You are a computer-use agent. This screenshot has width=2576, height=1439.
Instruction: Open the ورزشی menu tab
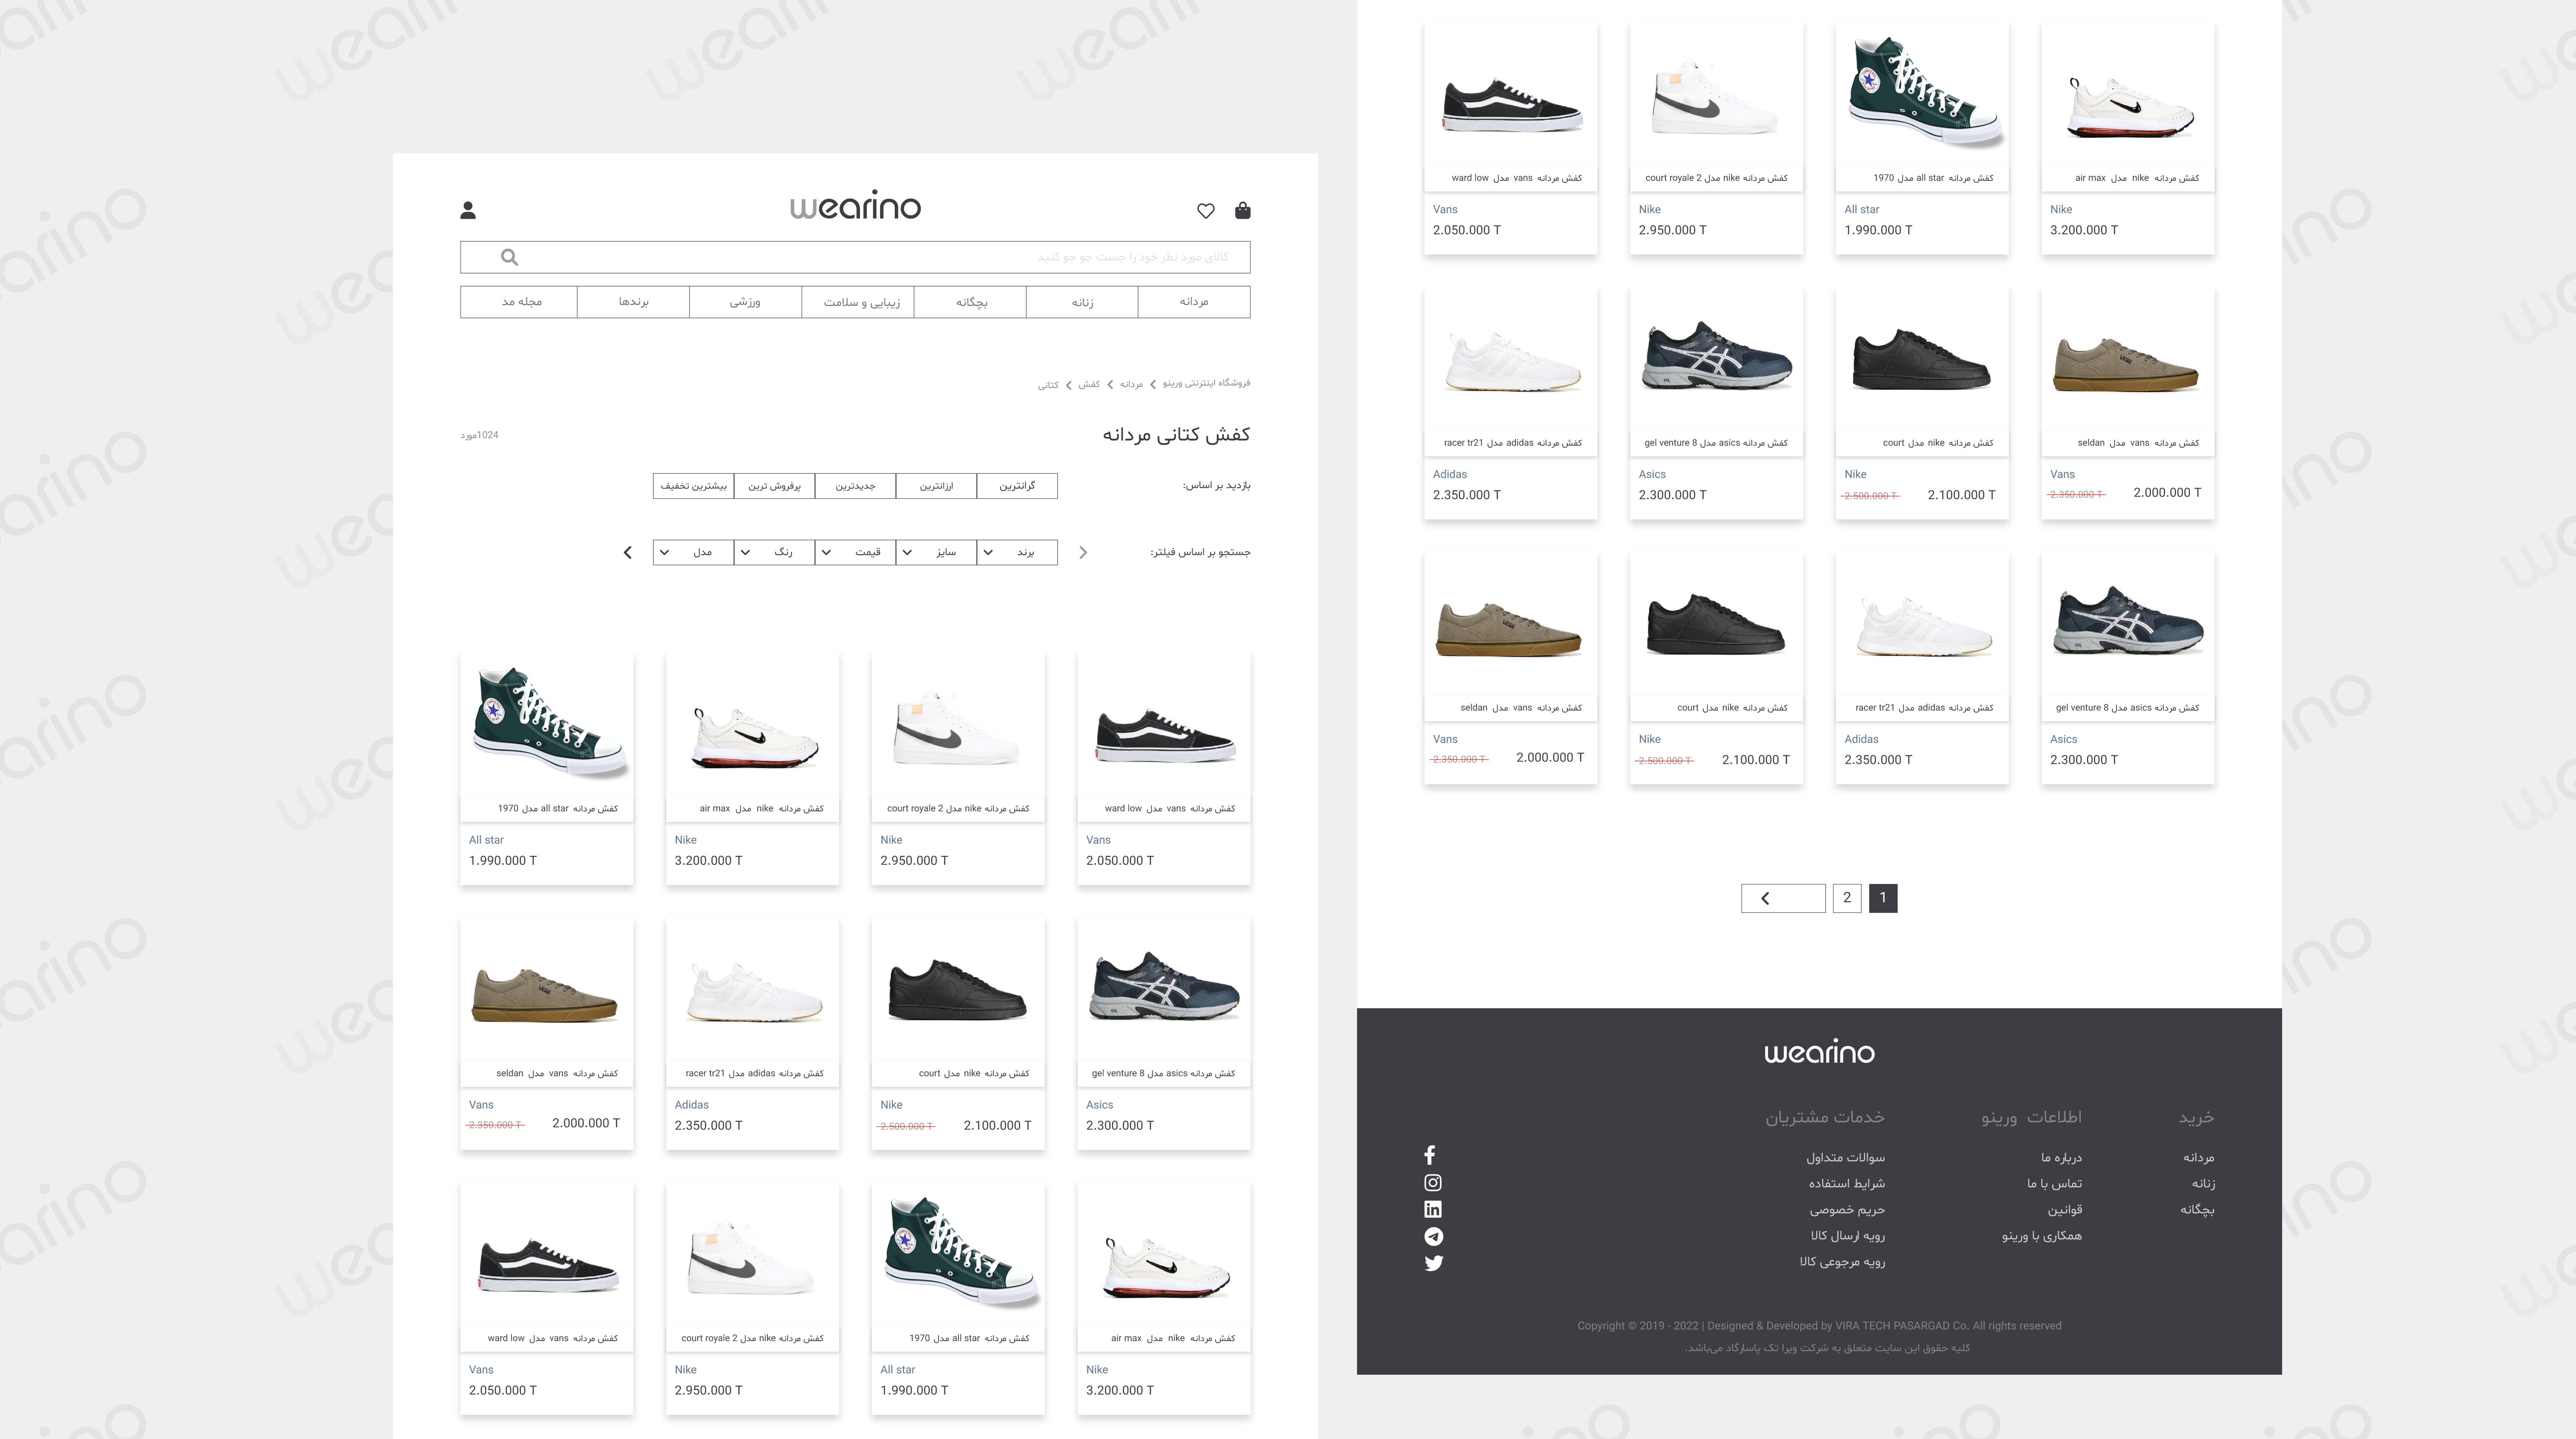(x=745, y=302)
